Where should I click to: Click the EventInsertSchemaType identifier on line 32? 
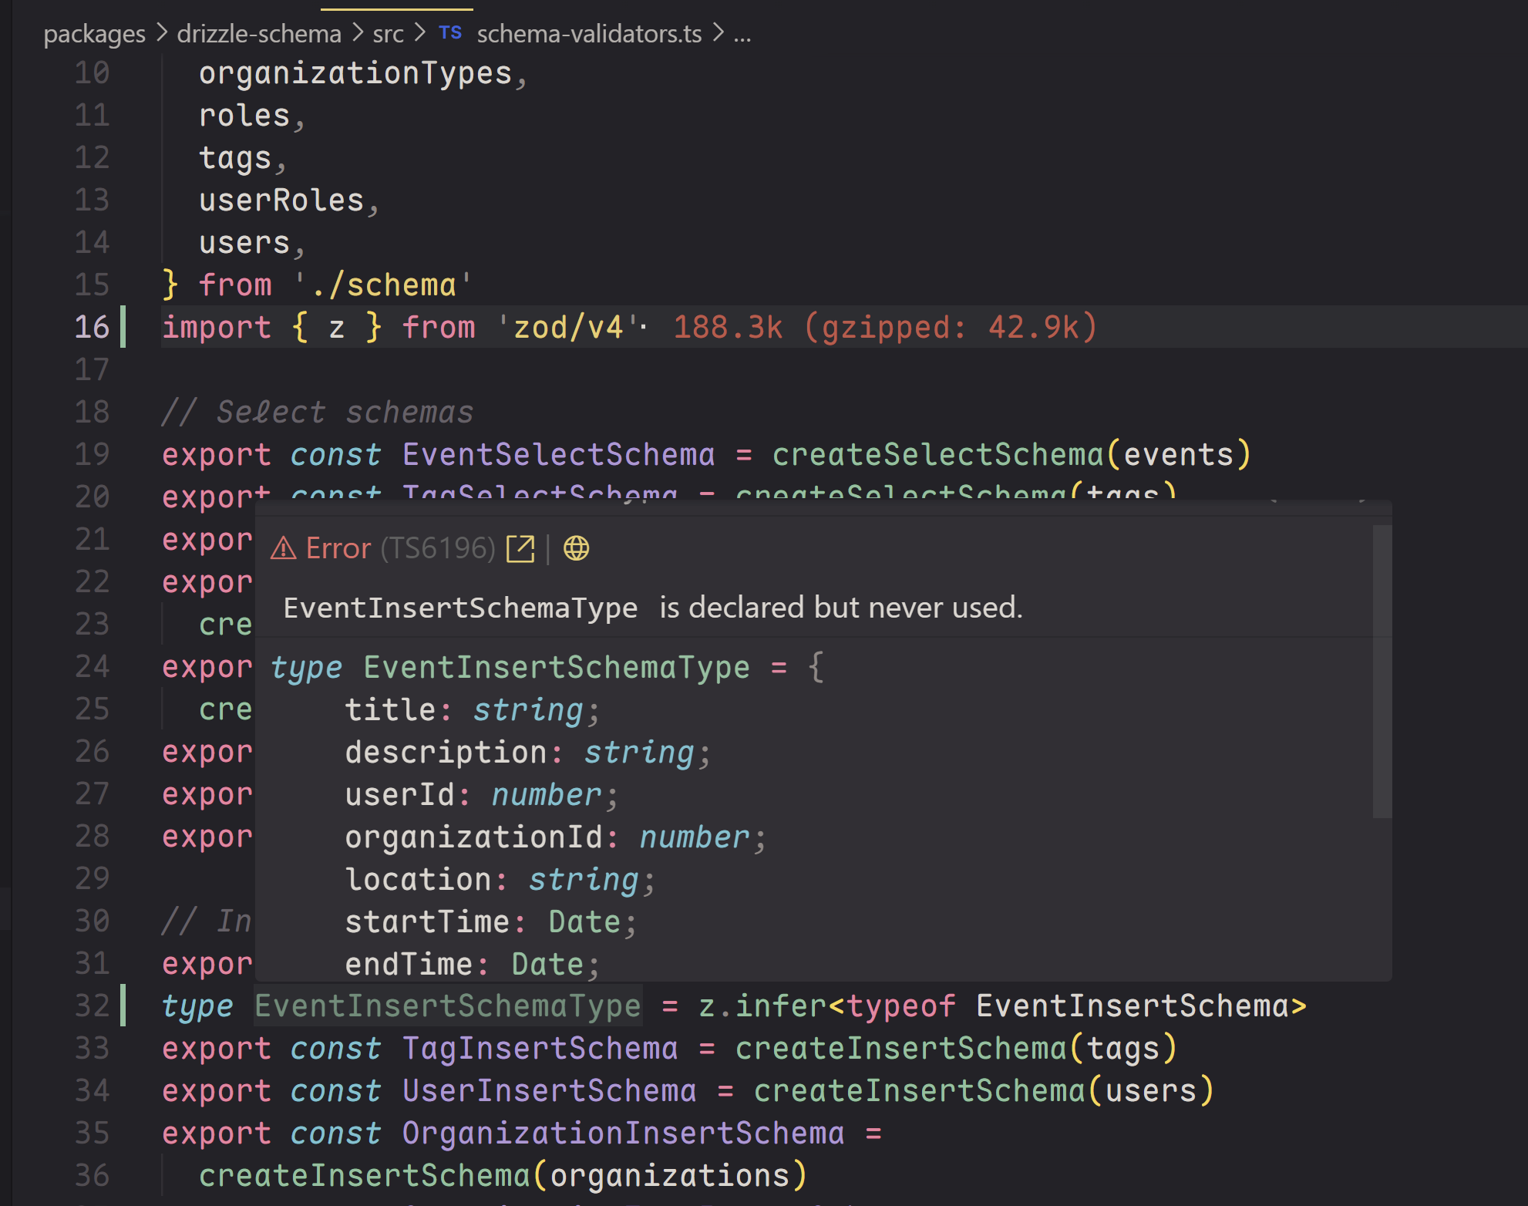(447, 1006)
